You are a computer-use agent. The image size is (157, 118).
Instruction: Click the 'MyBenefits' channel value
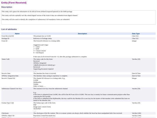tap(37, 82)
